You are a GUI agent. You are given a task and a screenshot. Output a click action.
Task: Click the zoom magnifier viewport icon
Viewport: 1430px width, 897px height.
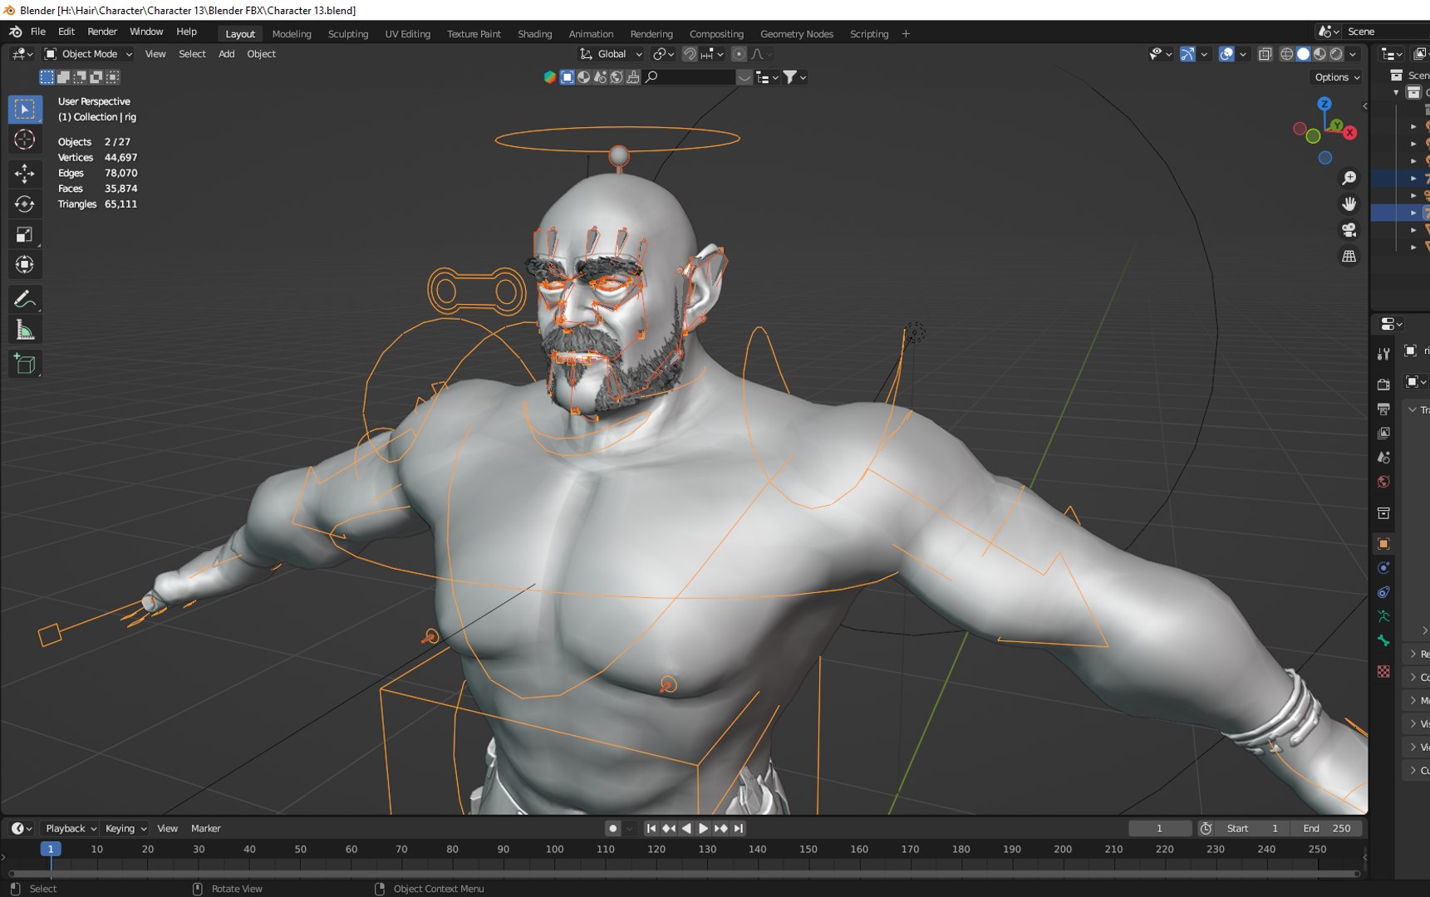point(1349,178)
